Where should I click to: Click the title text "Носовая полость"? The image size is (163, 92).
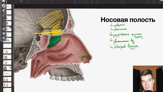[128, 20]
